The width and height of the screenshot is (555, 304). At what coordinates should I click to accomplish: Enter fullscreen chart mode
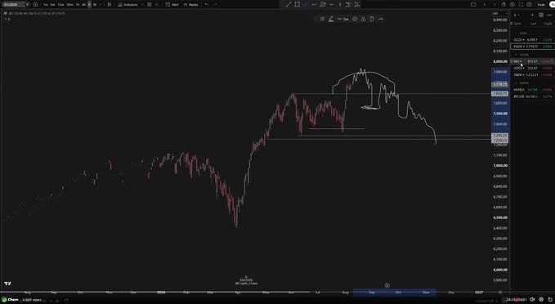521,5
